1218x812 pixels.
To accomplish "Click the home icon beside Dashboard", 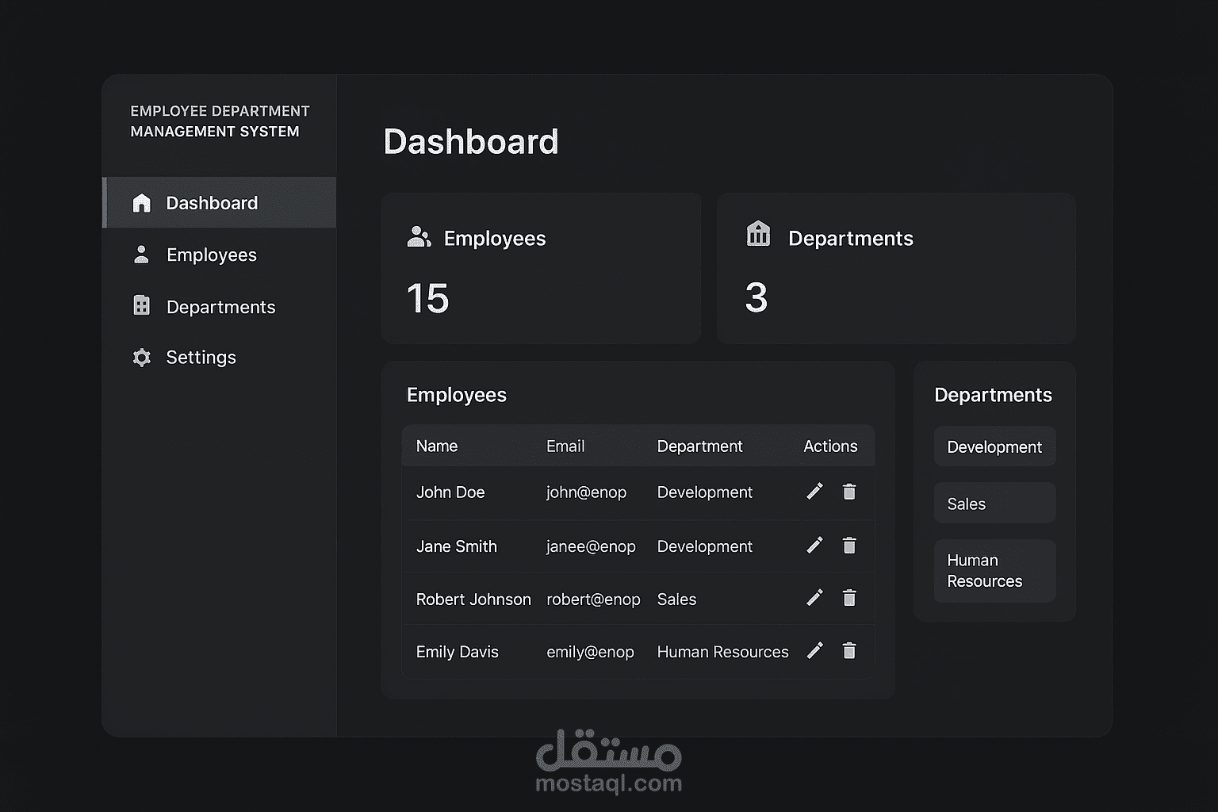I will pyautogui.click(x=141, y=203).
